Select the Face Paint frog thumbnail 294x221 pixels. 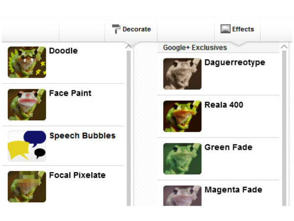(x=27, y=105)
